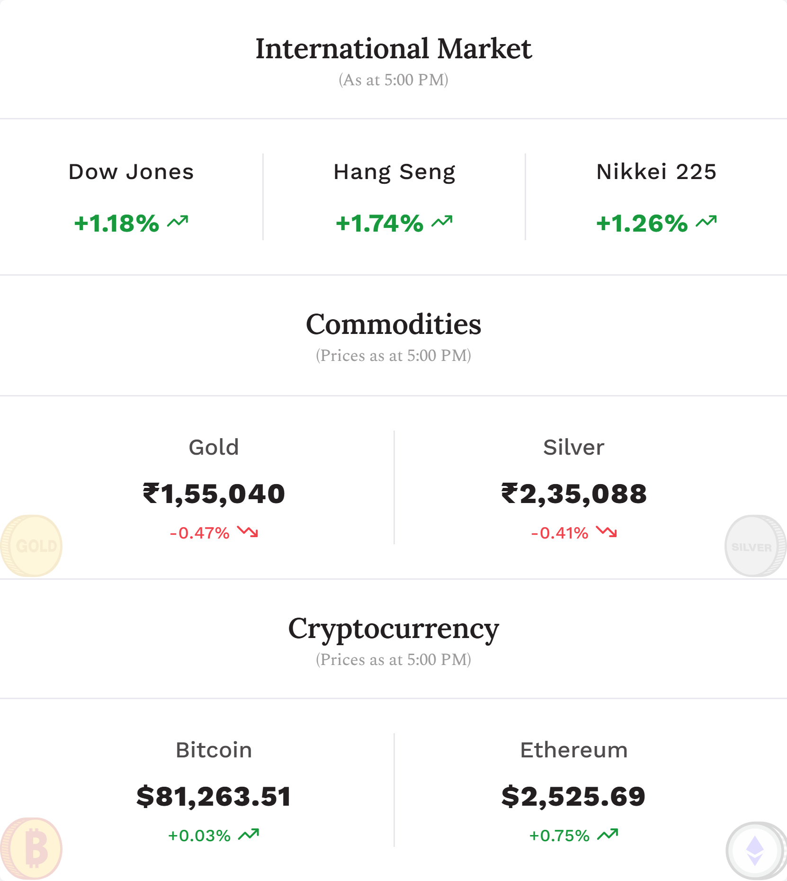Click the Dow Jones green uptrend arrow
This screenshot has height=881, width=787.
tap(178, 222)
